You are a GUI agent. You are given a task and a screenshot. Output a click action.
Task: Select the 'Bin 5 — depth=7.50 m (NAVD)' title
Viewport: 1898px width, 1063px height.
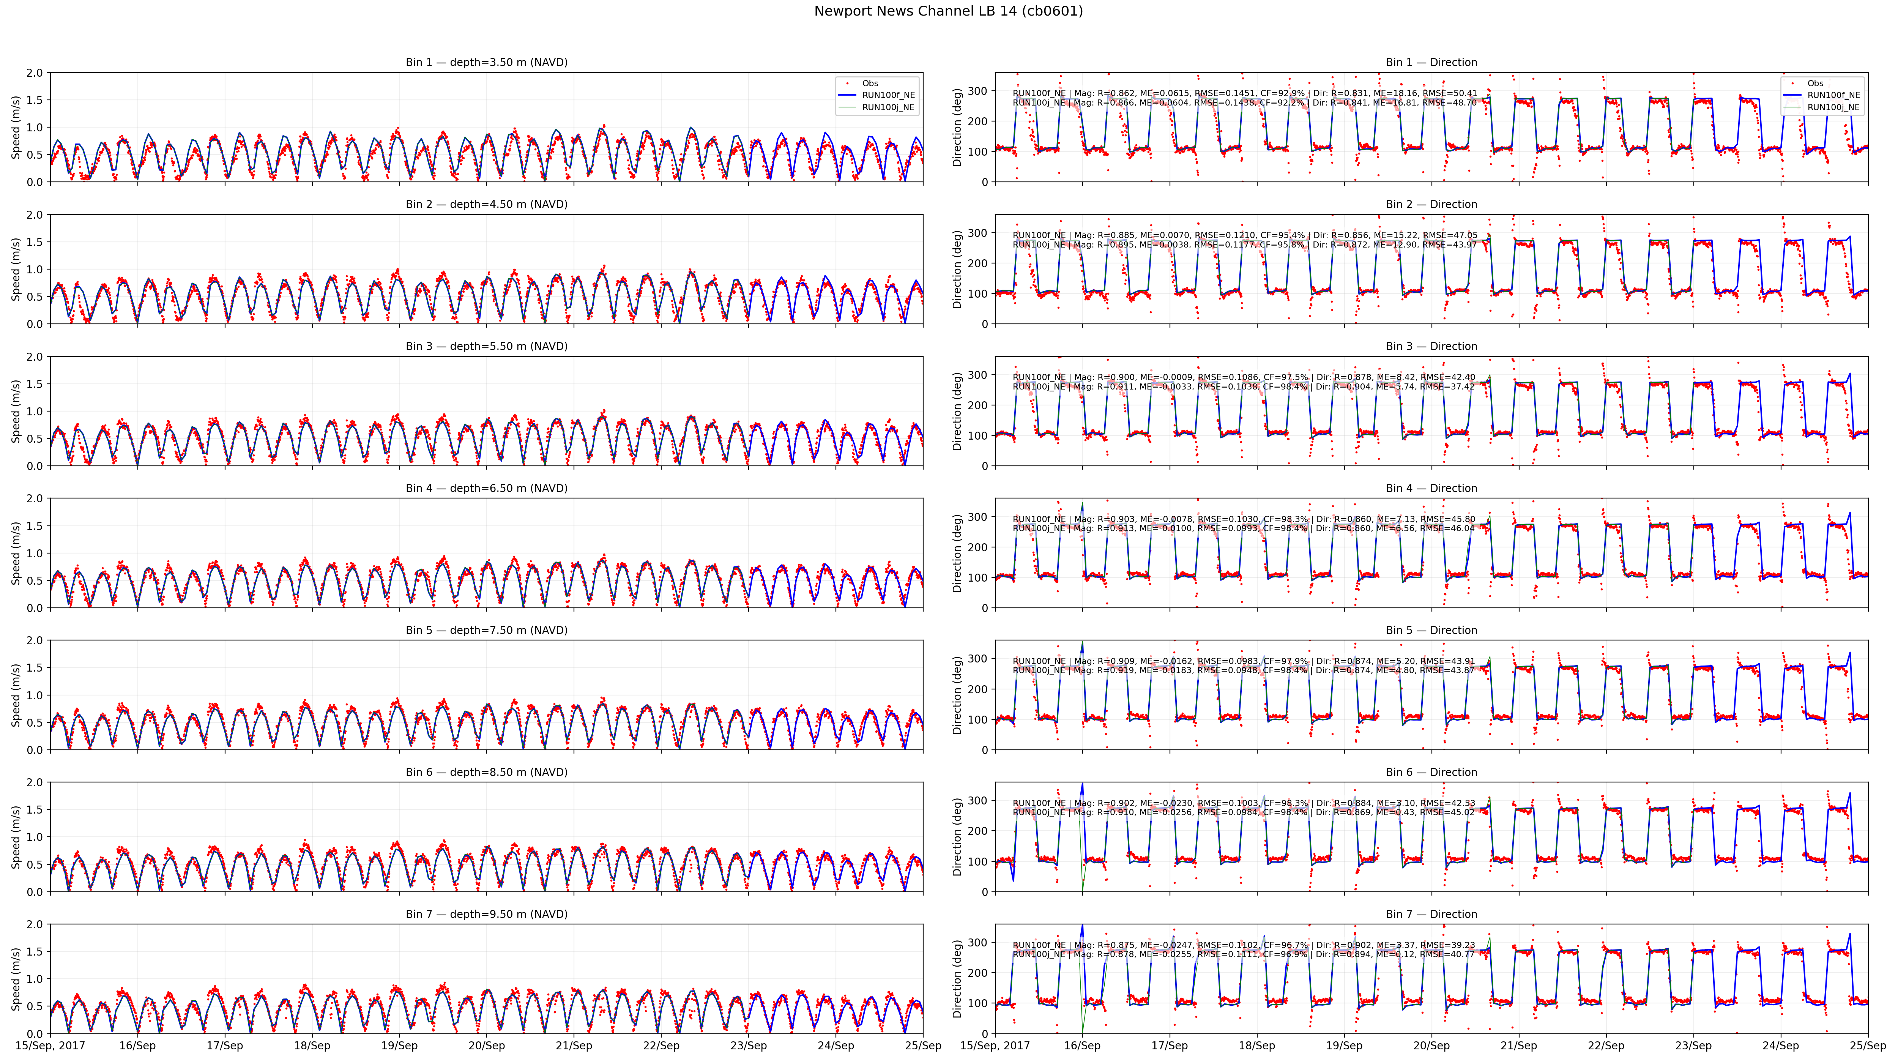[486, 631]
